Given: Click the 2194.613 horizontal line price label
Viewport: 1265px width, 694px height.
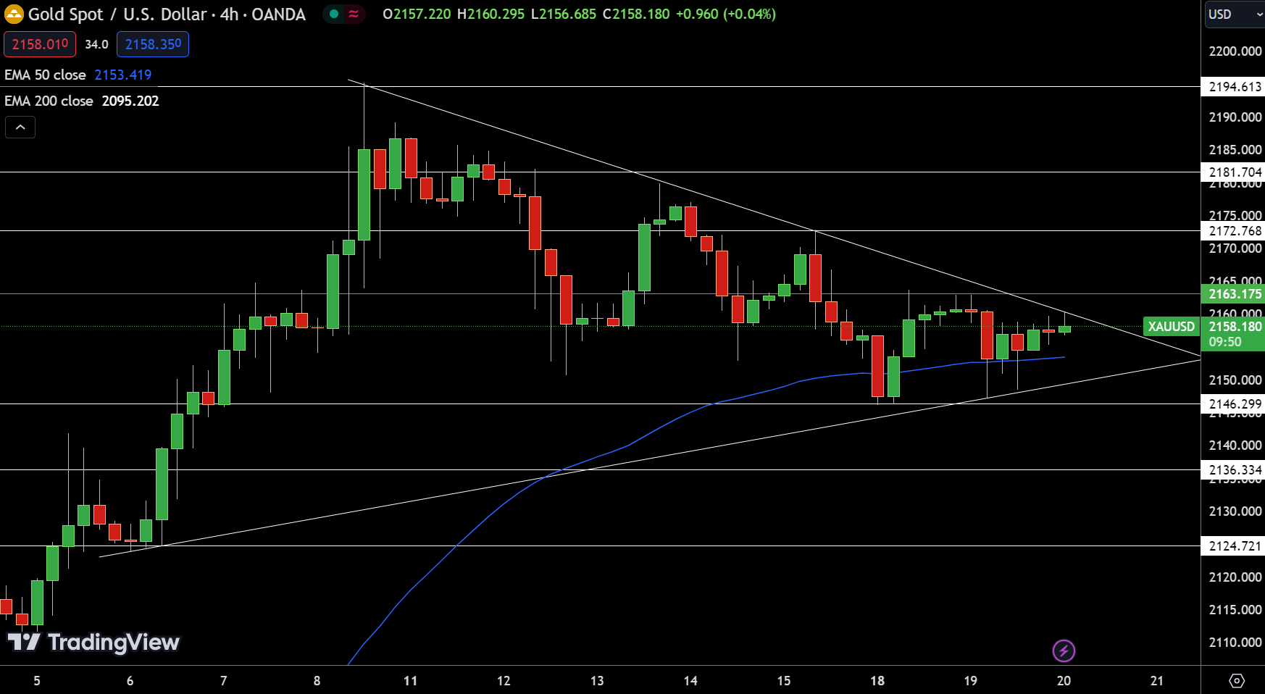Looking at the screenshot, I should (1233, 87).
